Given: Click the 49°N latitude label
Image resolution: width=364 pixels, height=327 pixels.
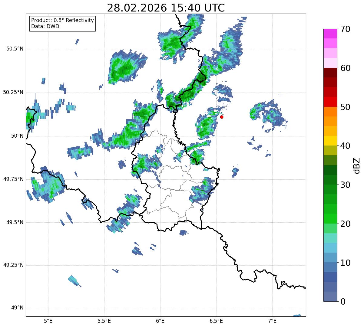Looking at the screenshot, I should (17, 308).
